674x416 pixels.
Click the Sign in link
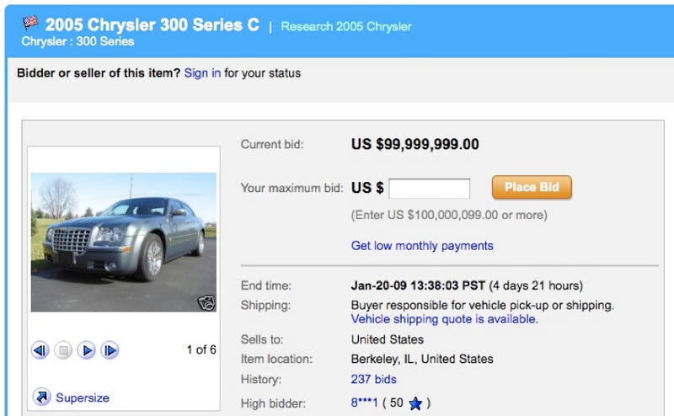tap(202, 73)
